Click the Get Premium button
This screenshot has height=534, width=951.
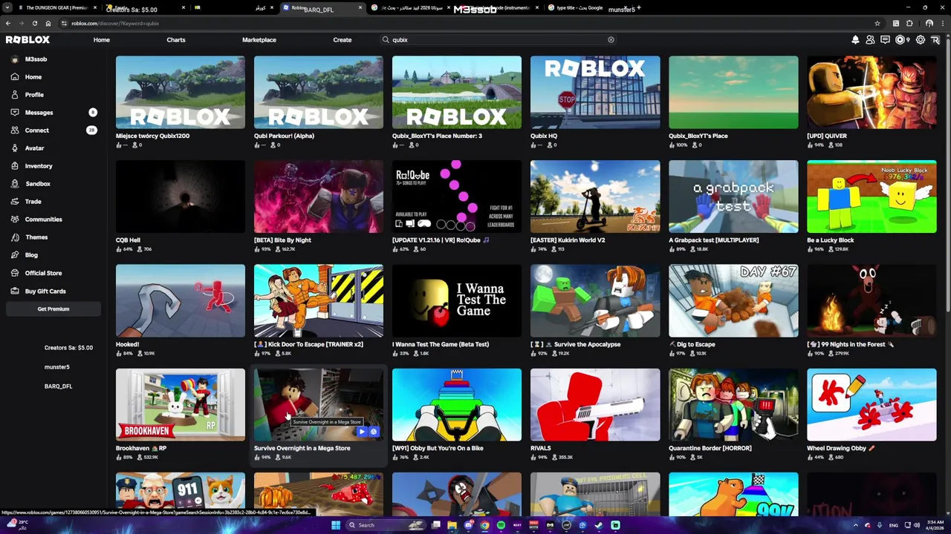[53, 309]
